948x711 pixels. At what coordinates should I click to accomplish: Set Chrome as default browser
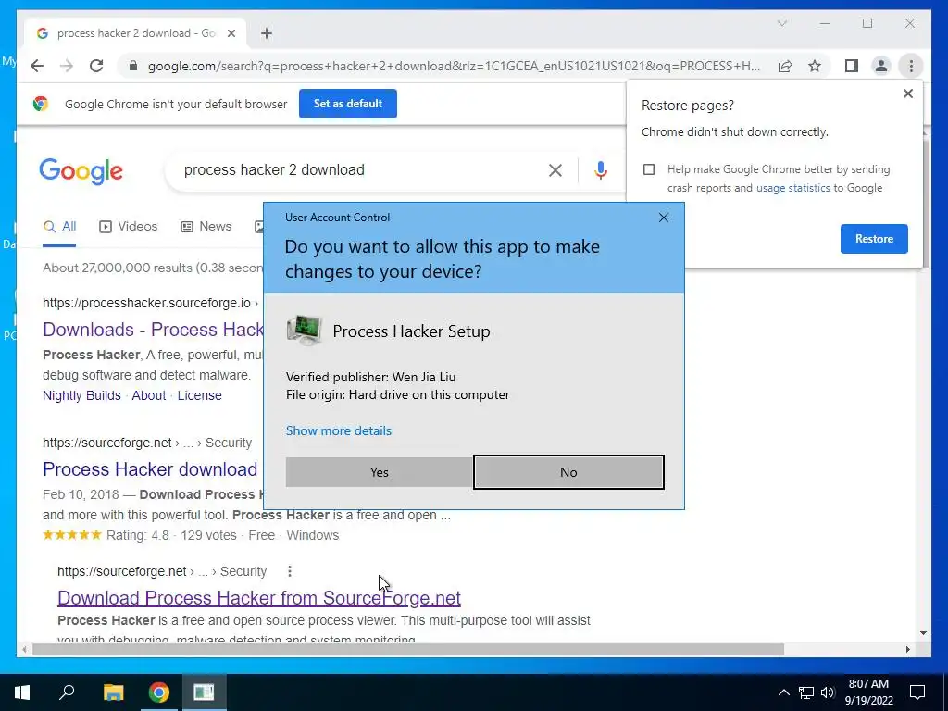pyautogui.click(x=348, y=104)
